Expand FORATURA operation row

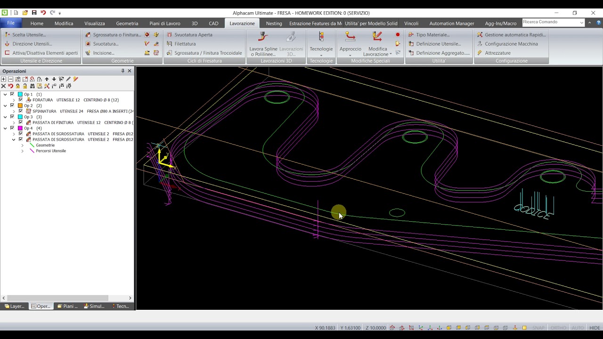pyautogui.click(x=14, y=100)
